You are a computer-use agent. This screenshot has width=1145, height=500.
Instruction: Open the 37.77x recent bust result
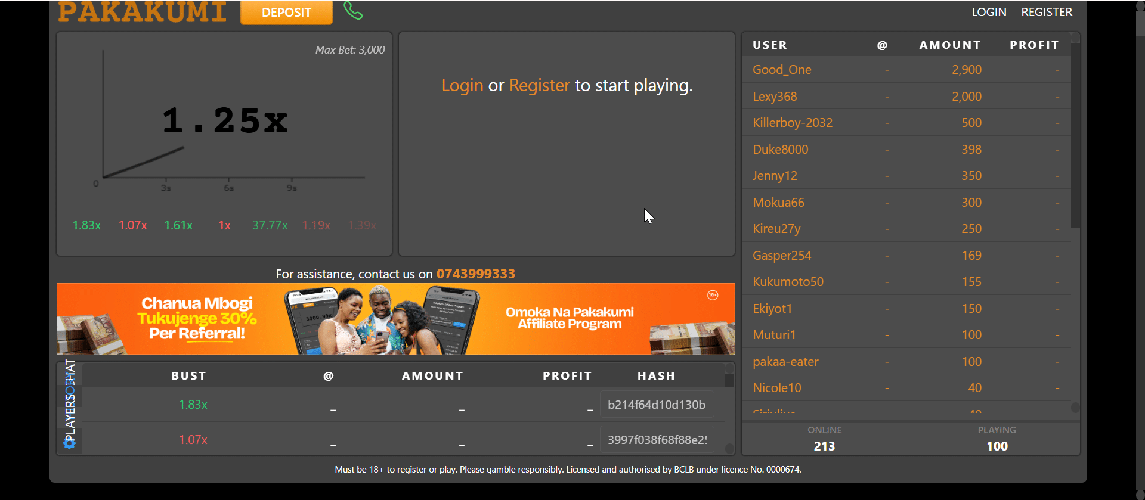pyautogui.click(x=270, y=225)
